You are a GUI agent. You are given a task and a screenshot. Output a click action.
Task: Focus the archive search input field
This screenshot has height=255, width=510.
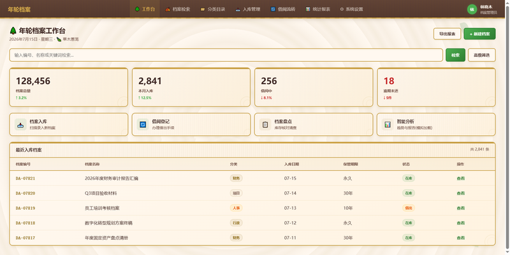(226, 55)
